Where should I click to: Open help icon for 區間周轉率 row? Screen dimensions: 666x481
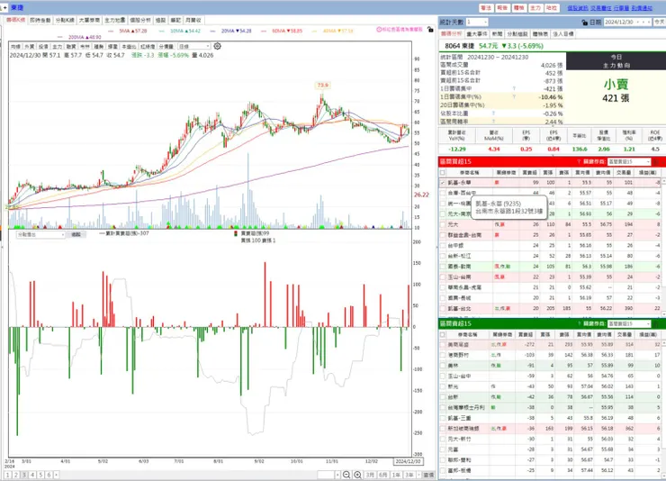[493, 122]
